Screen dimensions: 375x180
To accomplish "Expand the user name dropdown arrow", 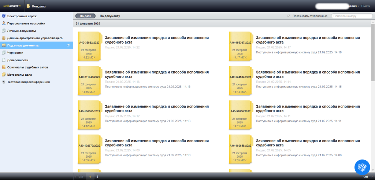I will (x=359, y=6).
